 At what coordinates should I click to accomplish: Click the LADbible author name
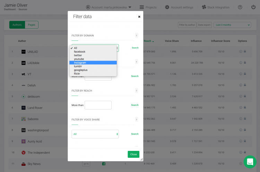[33, 63]
